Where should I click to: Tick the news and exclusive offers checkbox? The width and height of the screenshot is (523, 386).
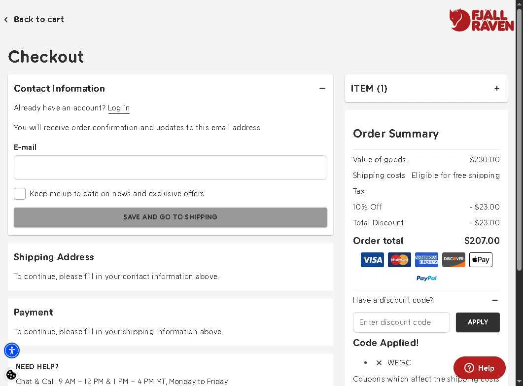click(x=20, y=194)
